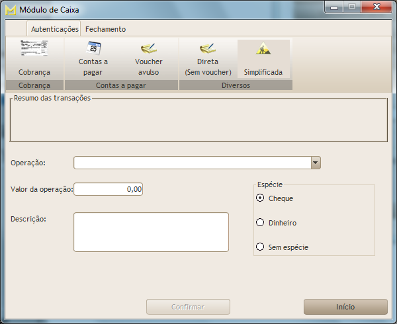Choose the Dinheiro radio option

point(260,222)
